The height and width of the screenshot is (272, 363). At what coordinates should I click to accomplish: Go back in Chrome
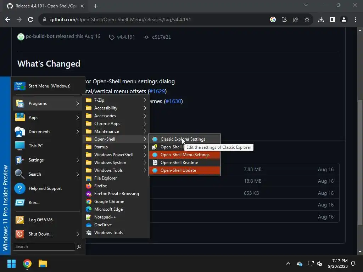point(8,20)
